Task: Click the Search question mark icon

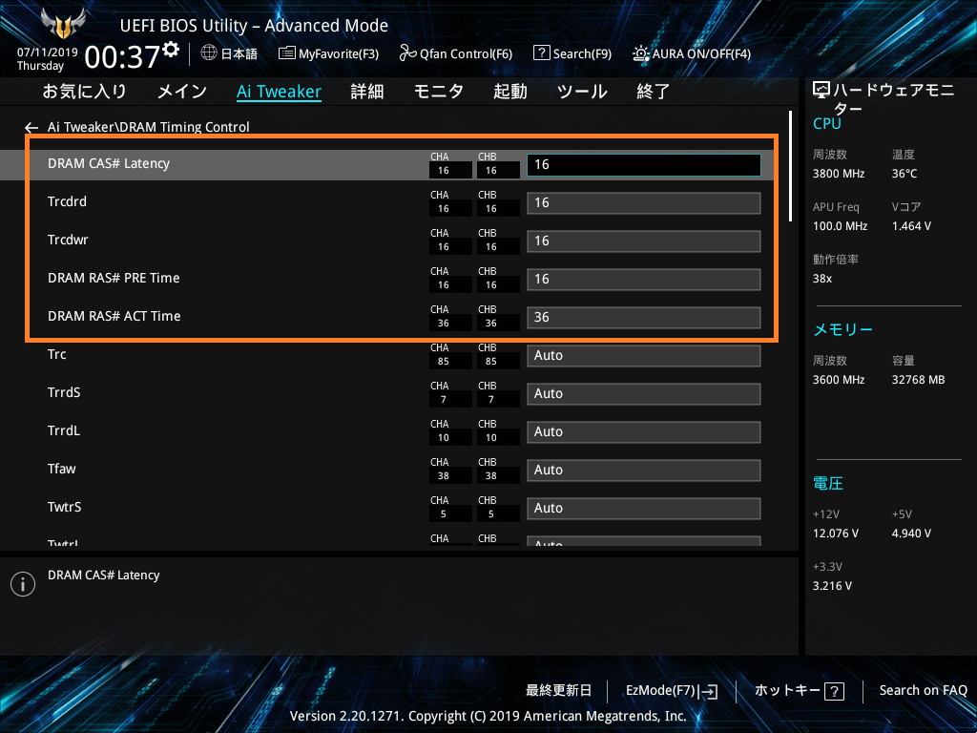Action: tap(541, 53)
